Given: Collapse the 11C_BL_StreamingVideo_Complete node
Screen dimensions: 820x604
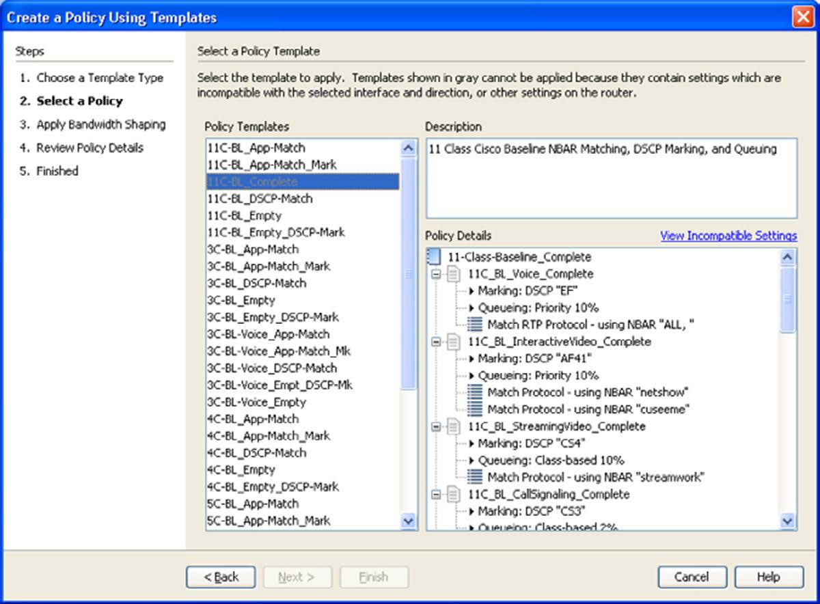Looking at the screenshot, I should [x=437, y=426].
